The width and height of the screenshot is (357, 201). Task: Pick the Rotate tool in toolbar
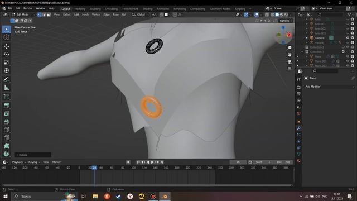6,54
